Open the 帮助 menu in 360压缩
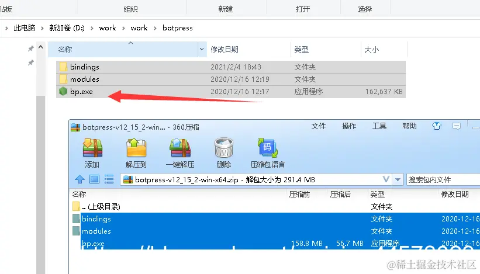This screenshot has height=274, width=480. pos(410,126)
